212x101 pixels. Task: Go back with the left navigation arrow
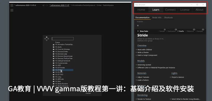point(43,5)
